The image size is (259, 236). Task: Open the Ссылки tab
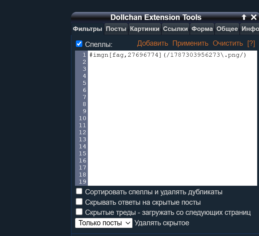[175, 29]
